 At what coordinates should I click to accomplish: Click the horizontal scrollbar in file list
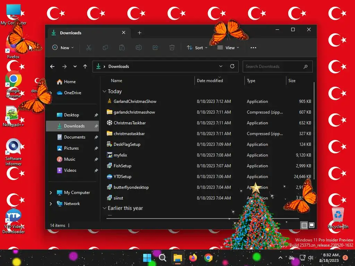tap(202, 219)
